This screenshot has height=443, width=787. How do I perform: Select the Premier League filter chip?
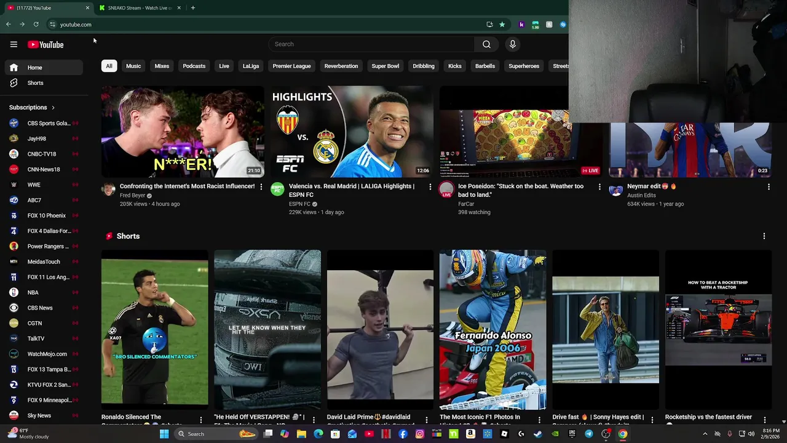[291, 66]
